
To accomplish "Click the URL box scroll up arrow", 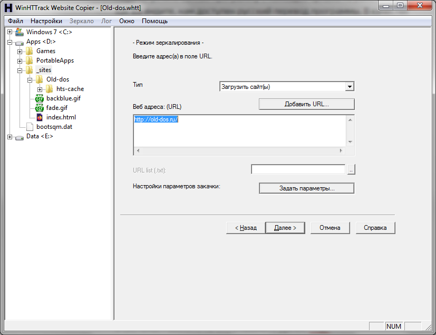I will pyautogui.click(x=350, y=120).
